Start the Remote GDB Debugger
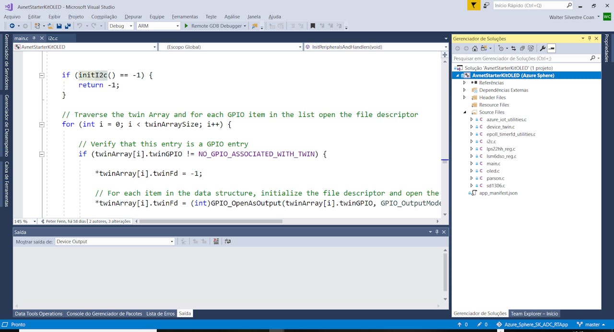 click(x=213, y=26)
